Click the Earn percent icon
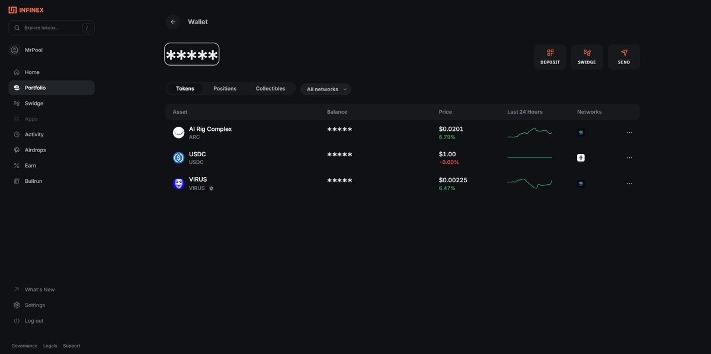Image resolution: width=711 pixels, height=354 pixels. (x=17, y=166)
